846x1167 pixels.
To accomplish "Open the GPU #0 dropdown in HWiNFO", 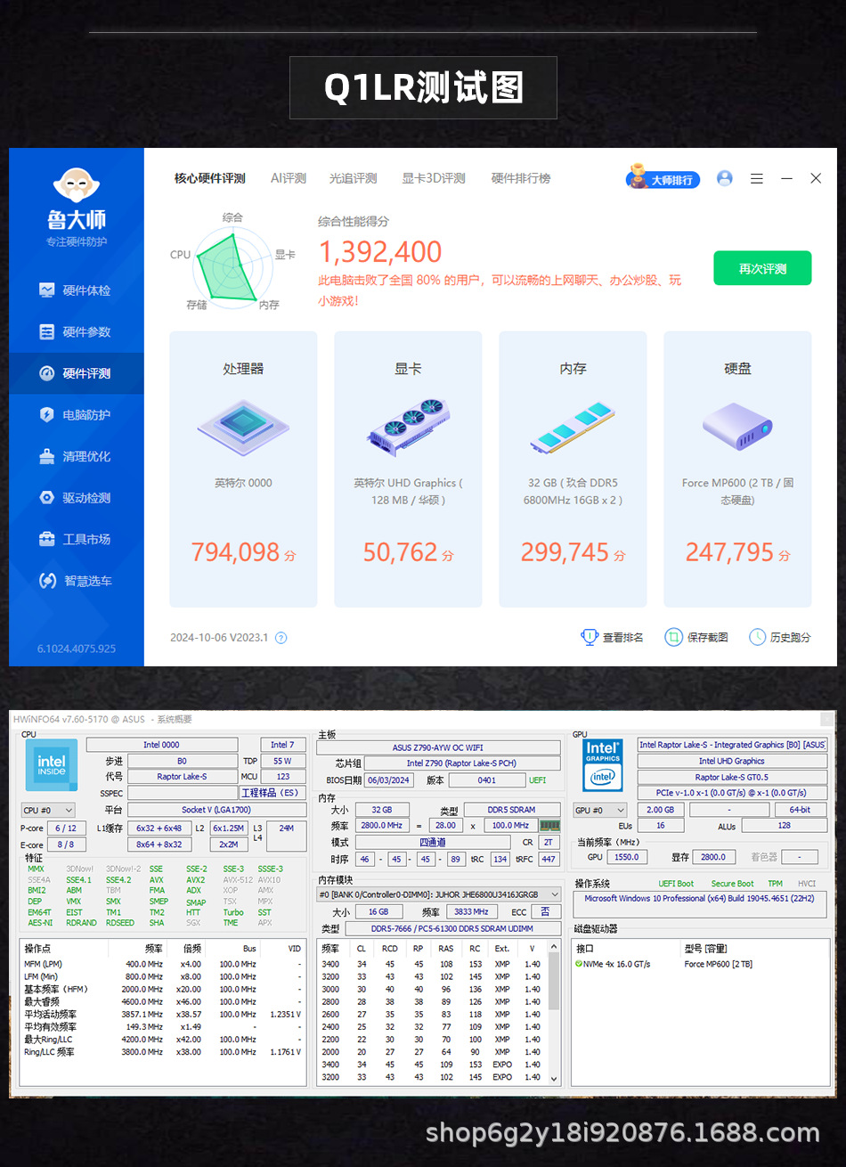I will tap(601, 810).
